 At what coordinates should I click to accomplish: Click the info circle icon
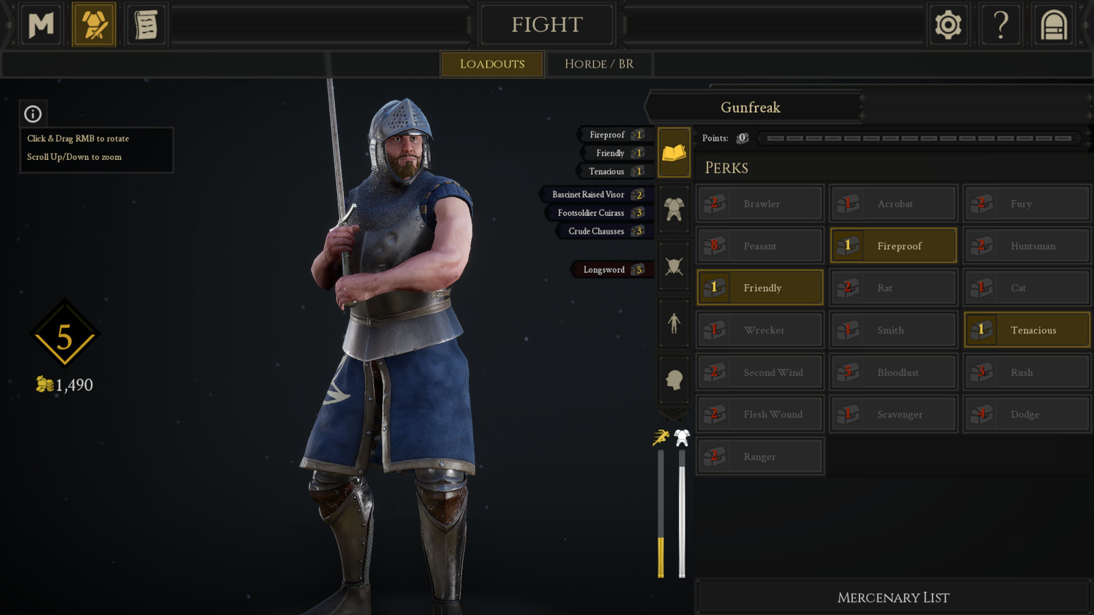tap(33, 114)
